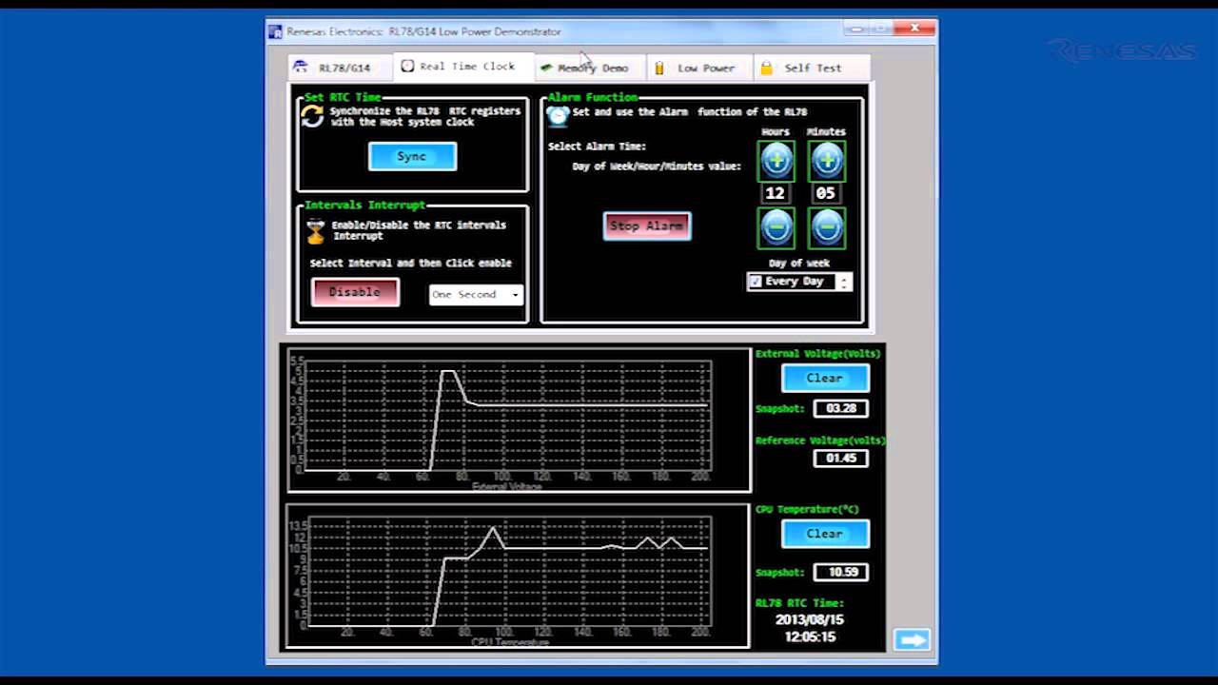1218x685 pixels.
Task: Click the CPU Temperature(°C) label
Action: 807,509
